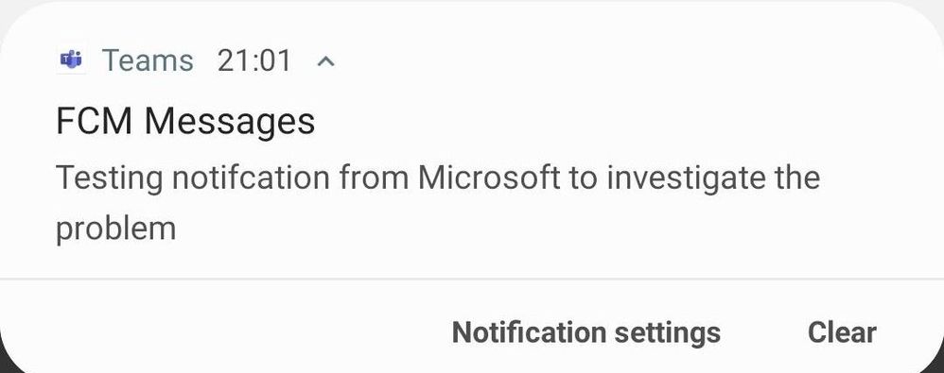944x373 pixels.
Task: Tap the word 'problem' in message body
Action: point(115,229)
